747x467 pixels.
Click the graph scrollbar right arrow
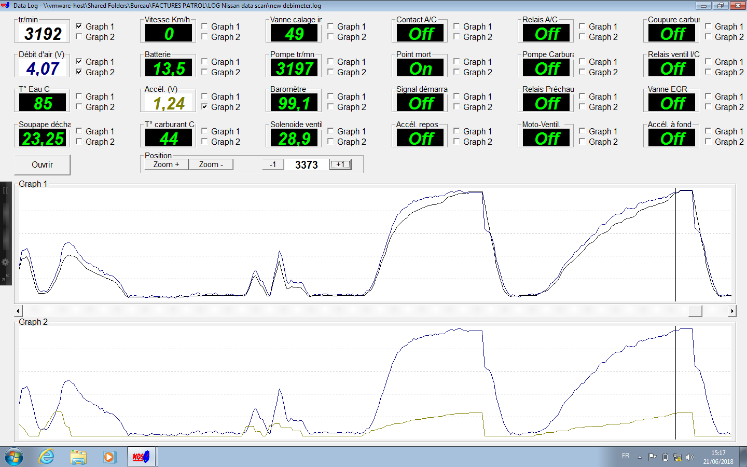coord(732,311)
